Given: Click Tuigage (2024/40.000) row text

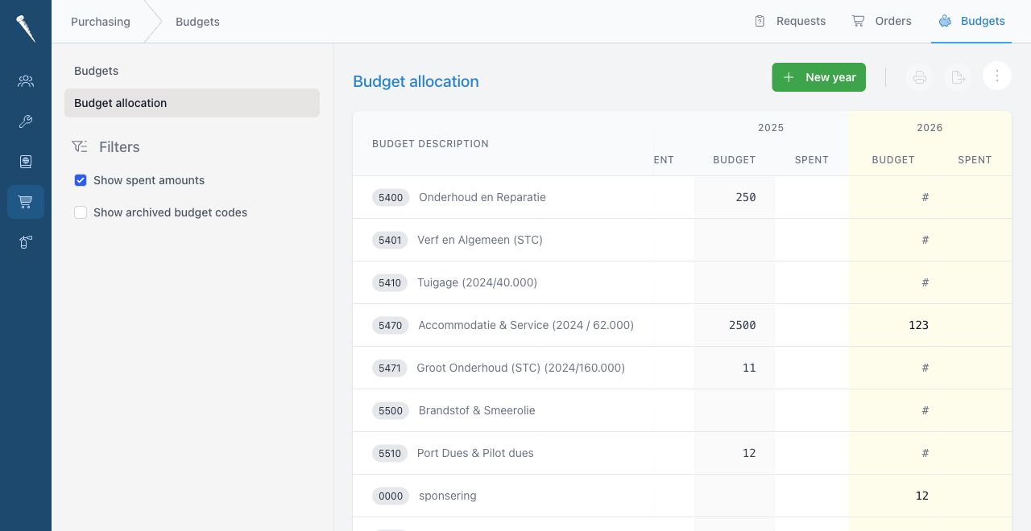Looking at the screenshot, I should coord(477,282).
